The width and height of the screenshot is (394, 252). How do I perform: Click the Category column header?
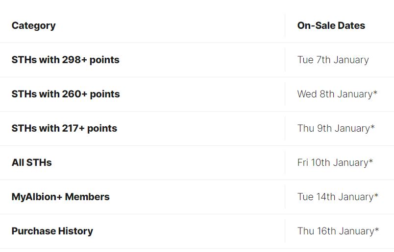(33, 25)
